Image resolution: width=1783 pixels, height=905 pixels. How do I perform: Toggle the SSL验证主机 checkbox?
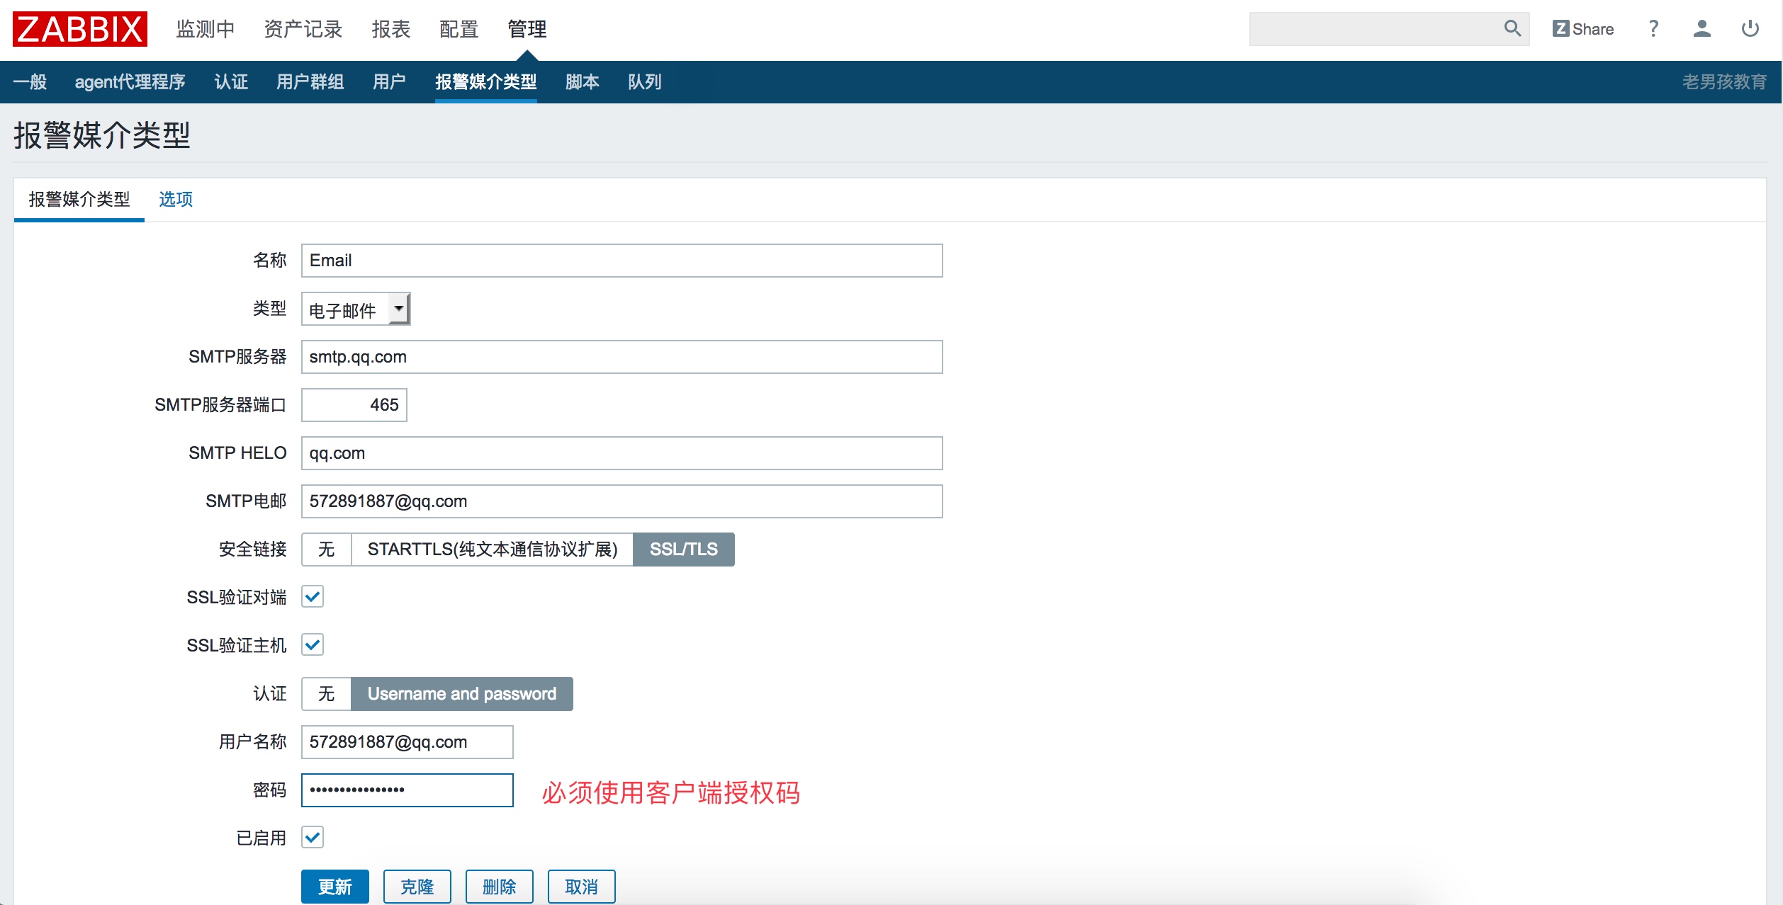tap(313, 644)
